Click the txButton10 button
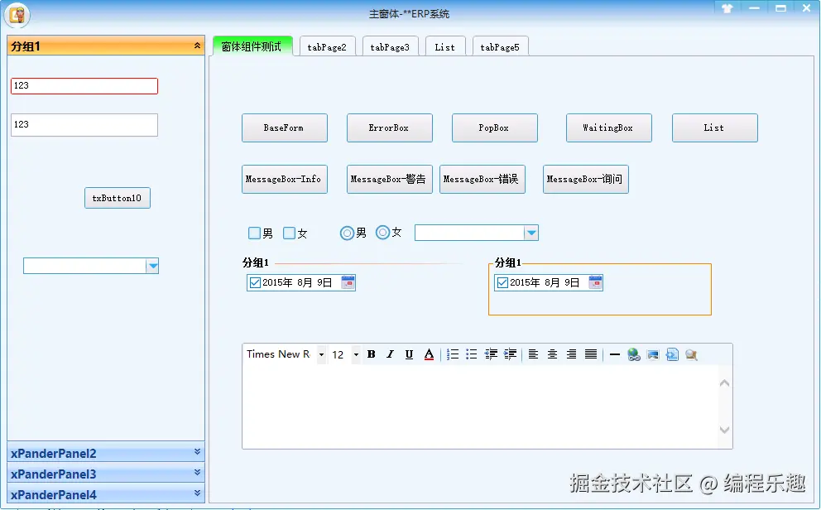Image resolution: width=821 pixels, height=510 pixels. click(x=118, y=198)
